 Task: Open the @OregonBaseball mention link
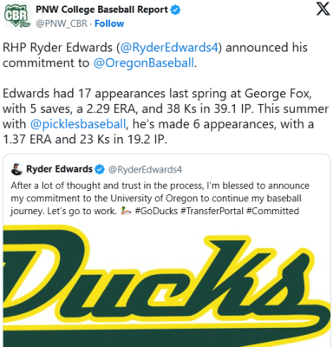(144, 62)
